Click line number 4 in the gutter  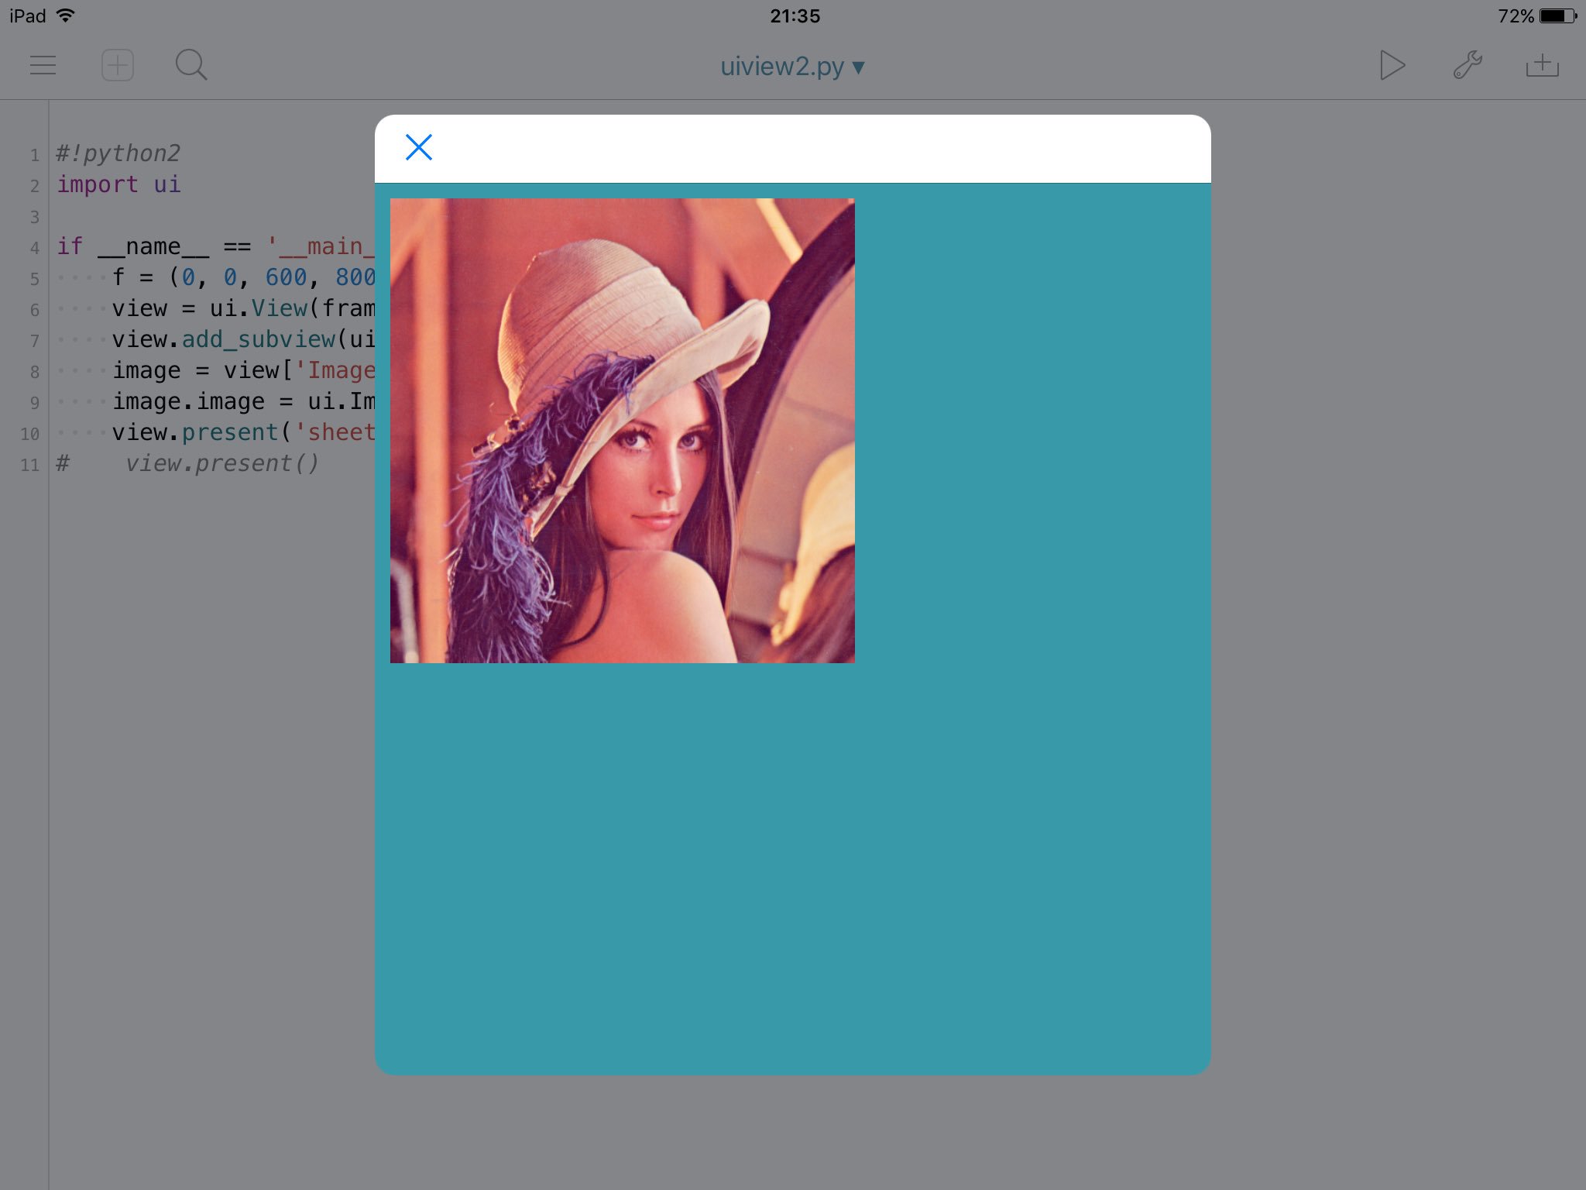point(34,248)
